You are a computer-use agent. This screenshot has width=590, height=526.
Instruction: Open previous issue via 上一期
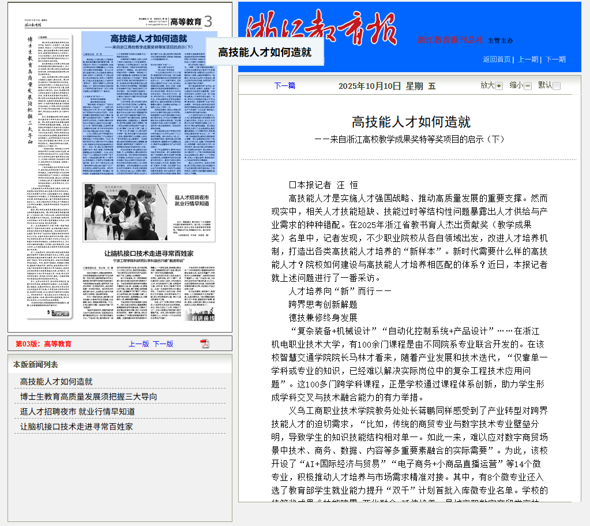pos(528,59)
